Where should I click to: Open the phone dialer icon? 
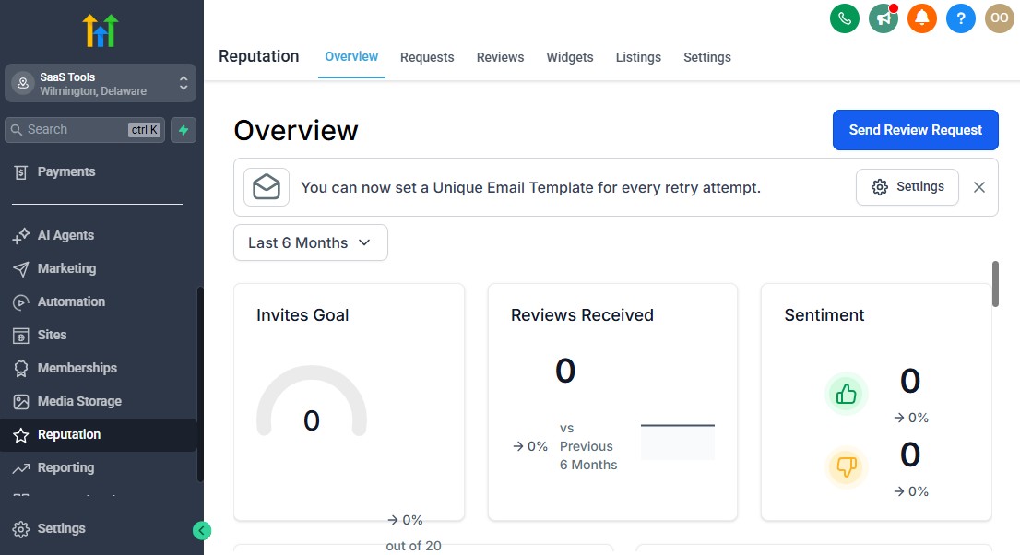tap(845, 18)
